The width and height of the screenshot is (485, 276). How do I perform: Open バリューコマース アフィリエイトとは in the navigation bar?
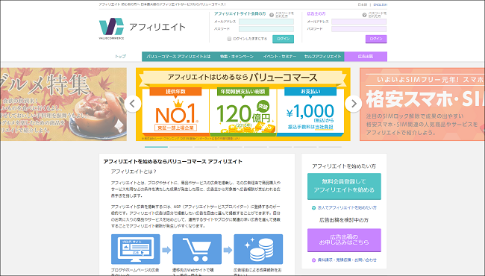(178, 57)
